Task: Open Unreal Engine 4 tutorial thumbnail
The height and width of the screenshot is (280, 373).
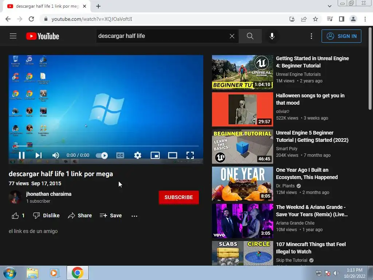Action: [x=242, y=72]
